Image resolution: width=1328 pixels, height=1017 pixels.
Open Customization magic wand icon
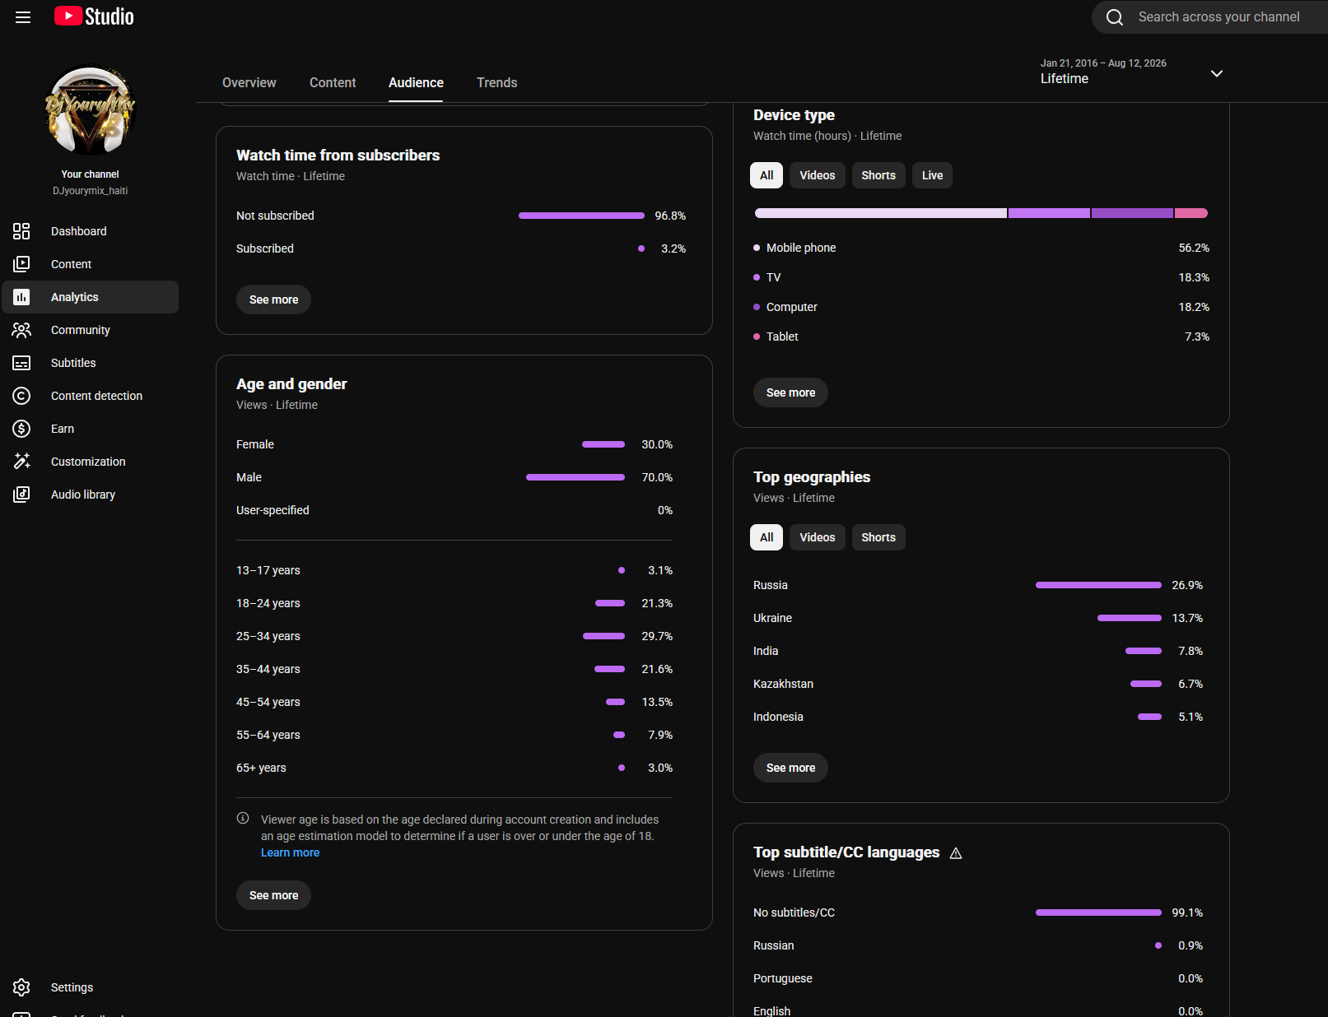[21, 462]
